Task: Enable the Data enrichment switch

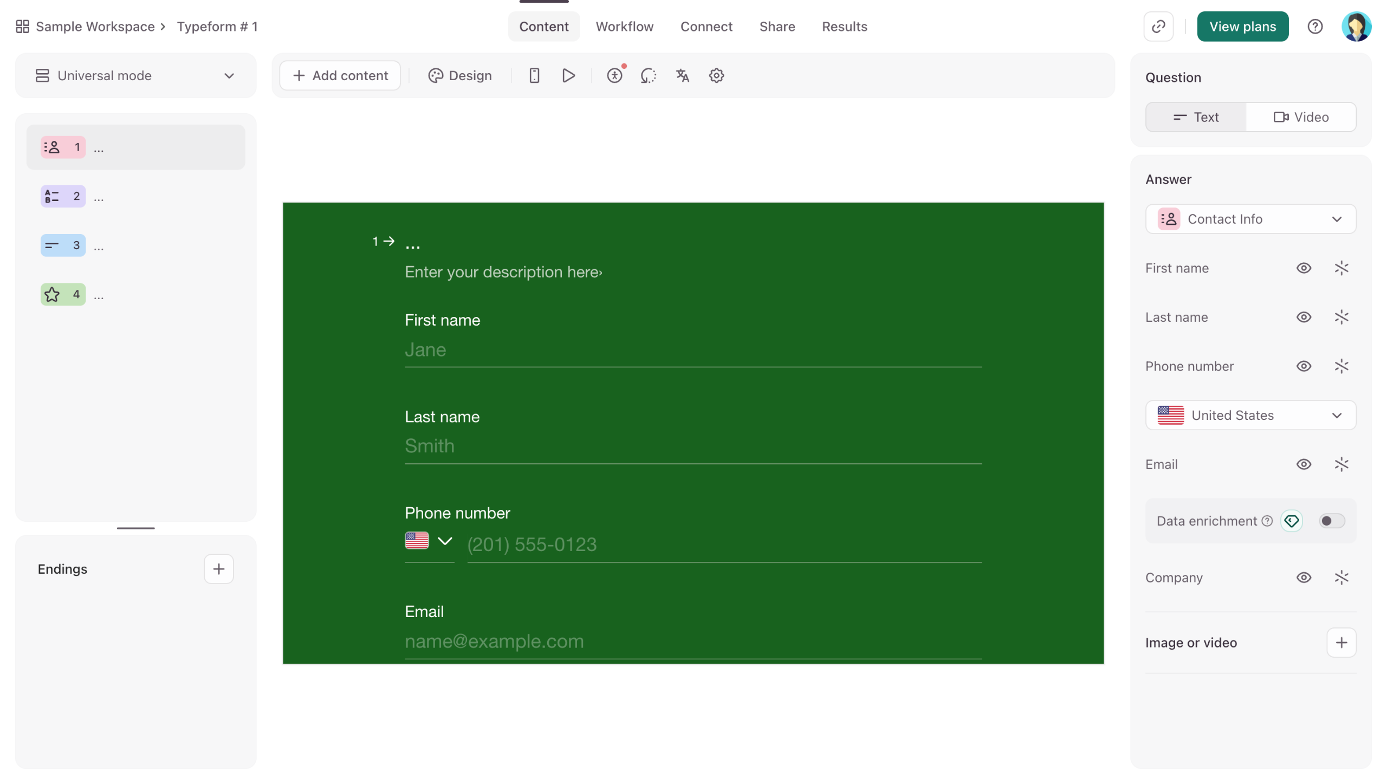Action: click(x=1332, y=521)
